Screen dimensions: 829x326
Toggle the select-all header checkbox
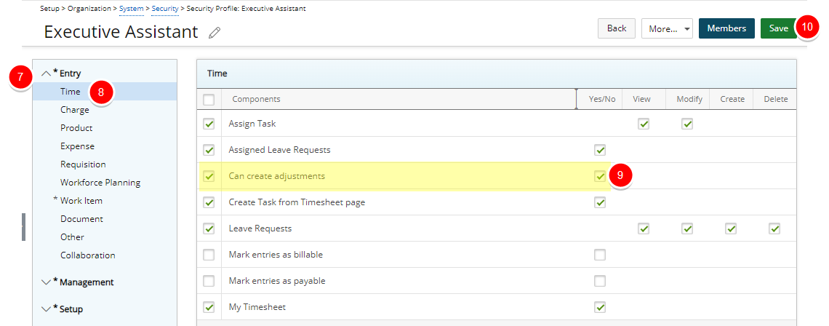pos(209,100)
